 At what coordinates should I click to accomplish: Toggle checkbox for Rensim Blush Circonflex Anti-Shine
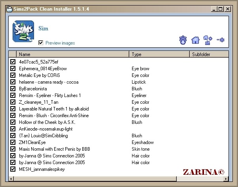point(13,115)
